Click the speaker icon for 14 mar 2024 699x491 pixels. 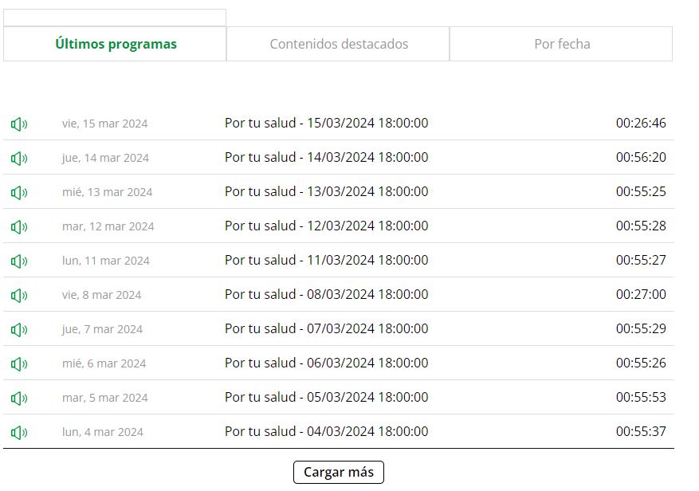tap(19, 158)
